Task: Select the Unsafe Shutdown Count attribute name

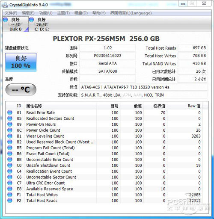Action: pyautogui.click(x=48, y=166)
